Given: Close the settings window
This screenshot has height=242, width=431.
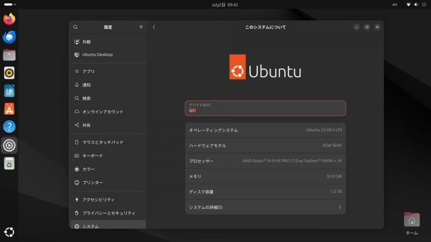Looking at the screenshot, I should (377, 27).
